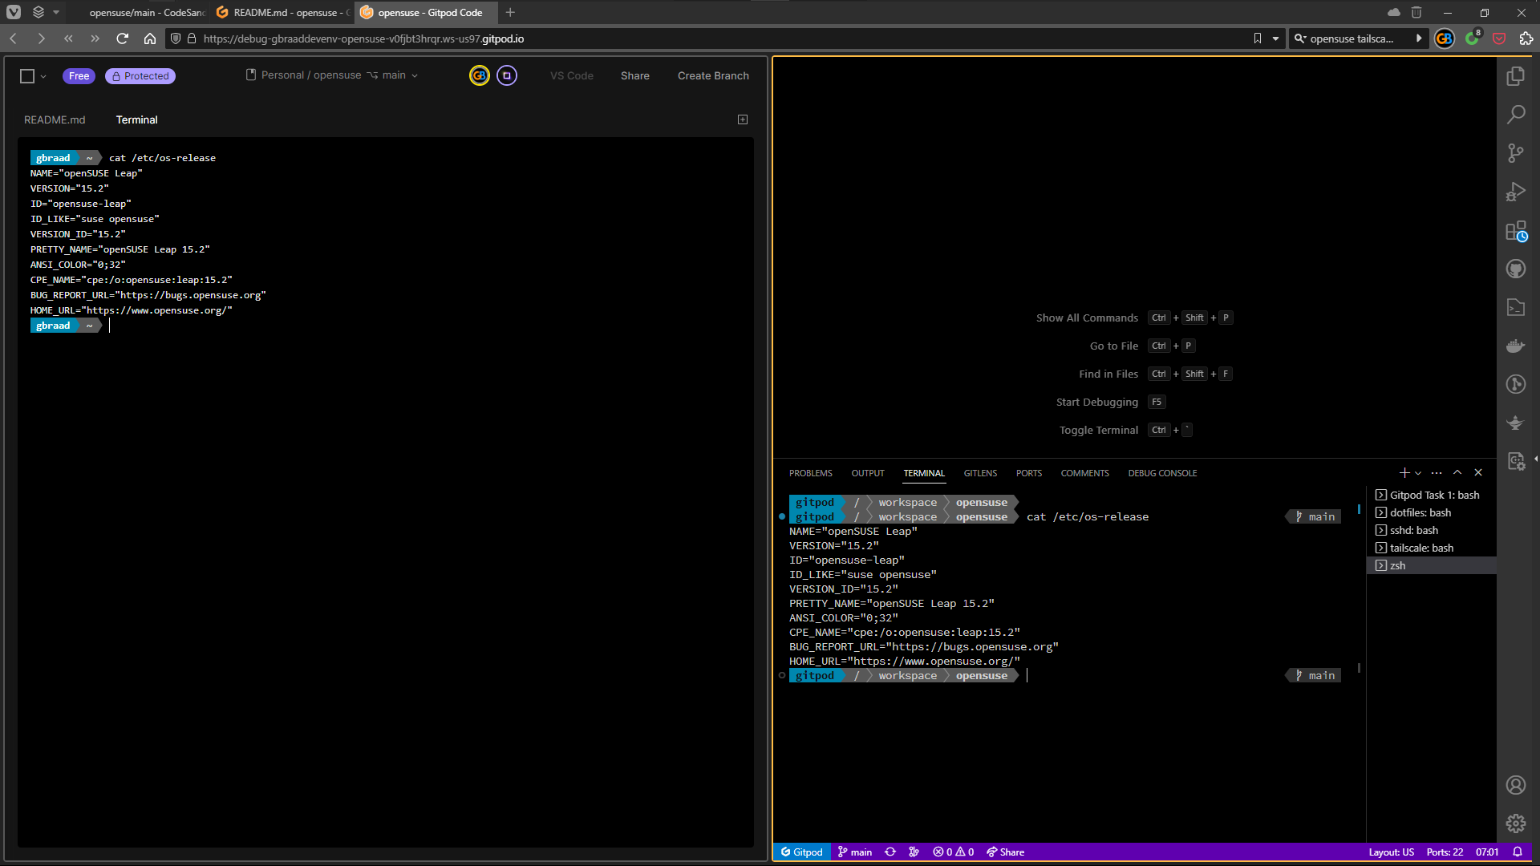Screen dimensions: 1540x866
Task: Open the Personal / opensuse main branch dropdown
Action: tap(332, 75)
